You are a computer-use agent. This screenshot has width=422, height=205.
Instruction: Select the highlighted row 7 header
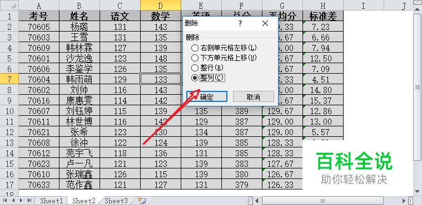[9, 79]
